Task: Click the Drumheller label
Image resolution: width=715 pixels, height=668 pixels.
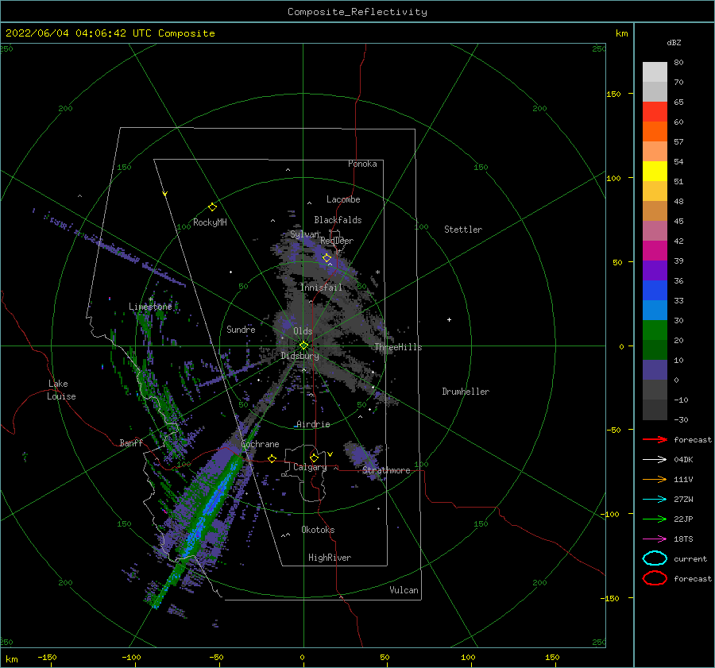Action: (x=466, y=392)
